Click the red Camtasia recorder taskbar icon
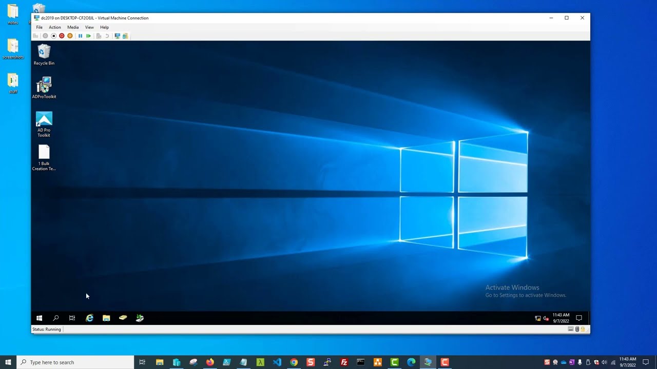This screenshot has height=369, width=657. pyautogui.click(x=445, y=362)
